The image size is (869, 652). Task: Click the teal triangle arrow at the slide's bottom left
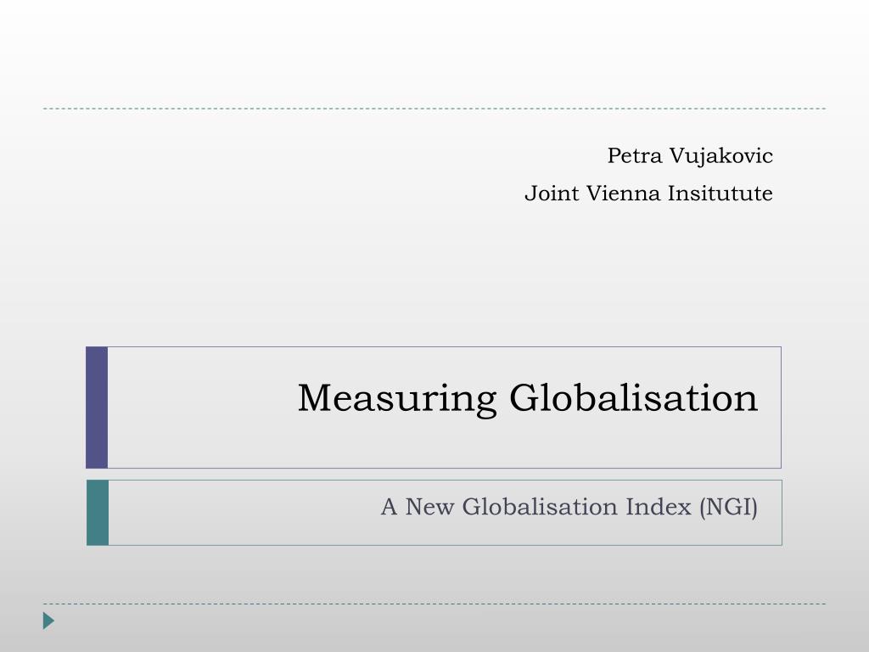pos(48,621)
